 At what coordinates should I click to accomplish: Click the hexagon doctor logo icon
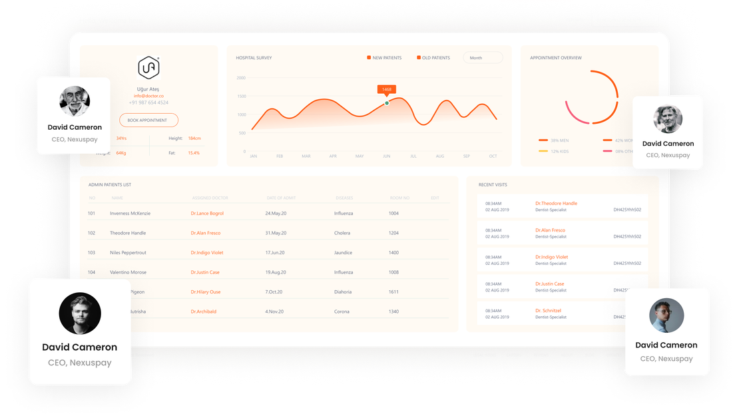(148, 68)
